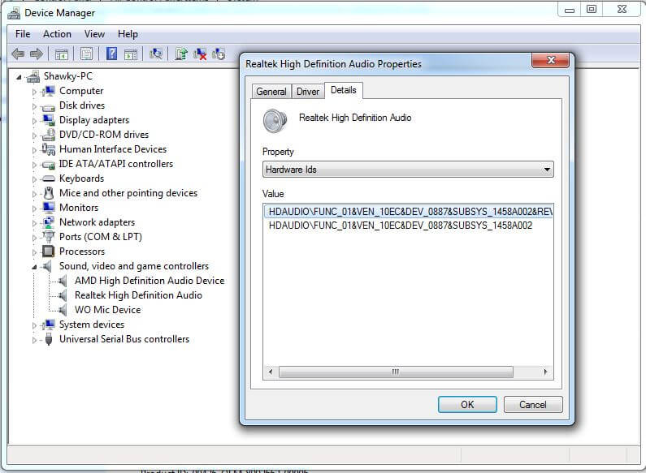The image size is (646, 473).
Task: Click the OK button
Action: [x=467, y=405]
